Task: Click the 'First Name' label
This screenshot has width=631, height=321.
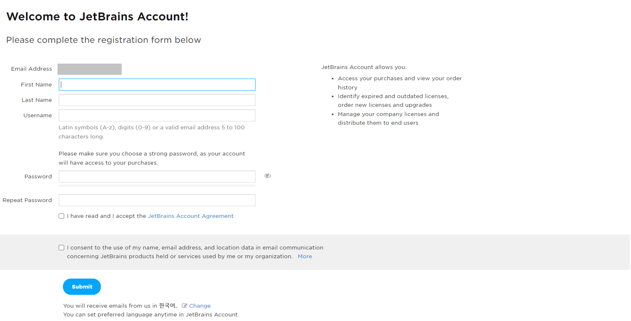Action: click(x=36, y=84)
